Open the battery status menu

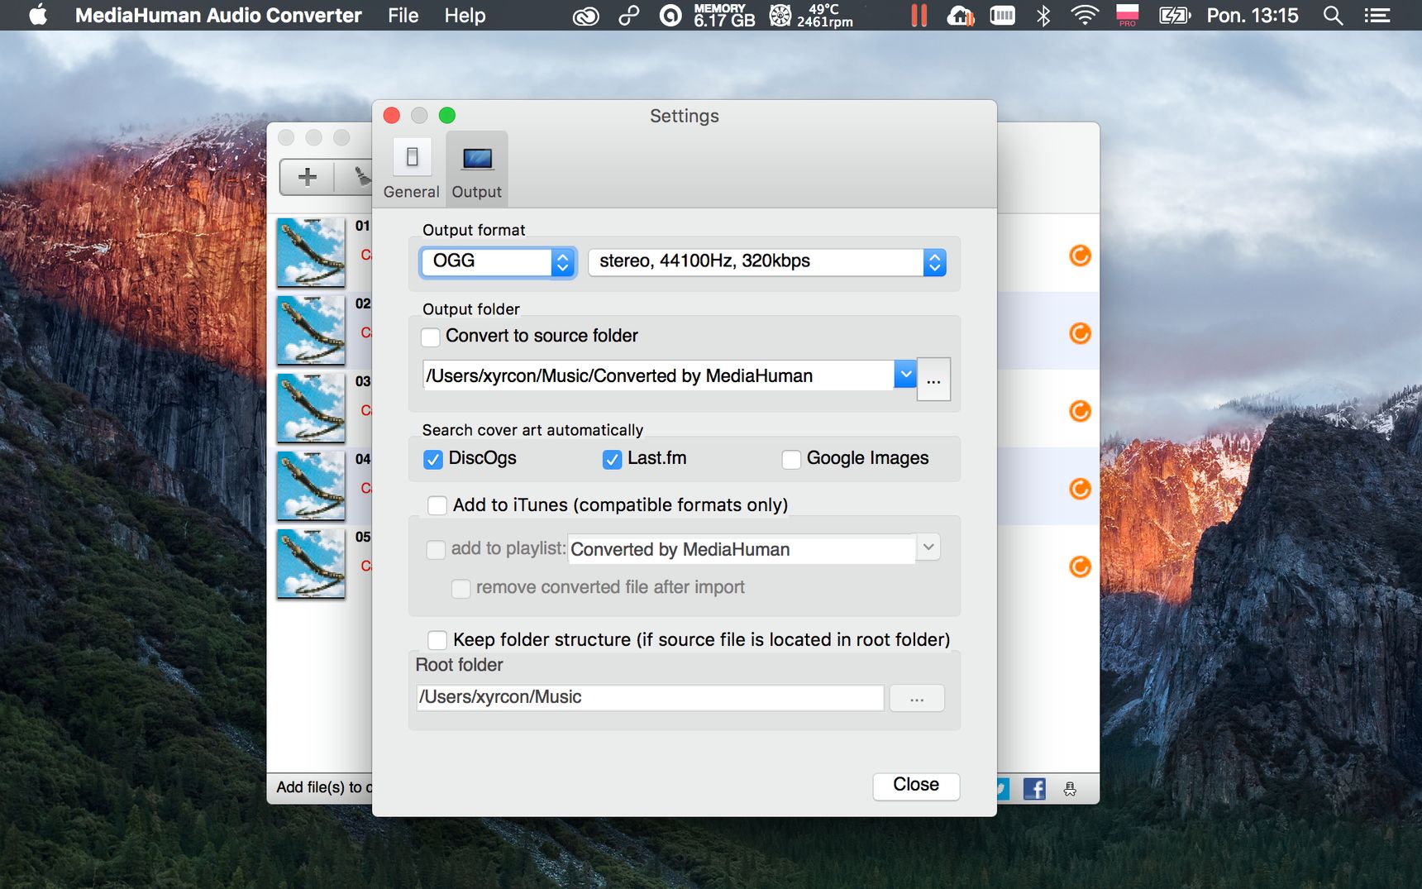(x=1174, y=15)
